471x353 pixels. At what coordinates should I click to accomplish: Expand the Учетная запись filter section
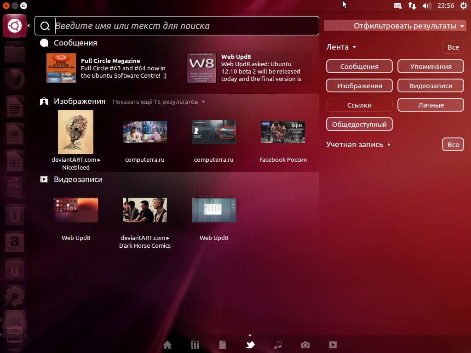(x=358, y=145)
